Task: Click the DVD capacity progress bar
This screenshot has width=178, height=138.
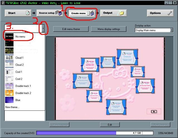Action: pyautogui.click(x=95, y=133)
